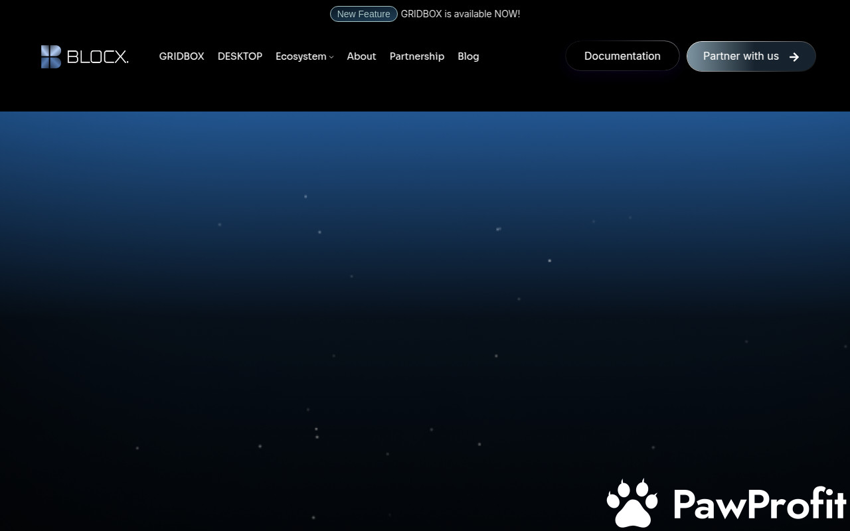Click the PawProfit watermark text
850x531 pixels.
tap(760, 504)
